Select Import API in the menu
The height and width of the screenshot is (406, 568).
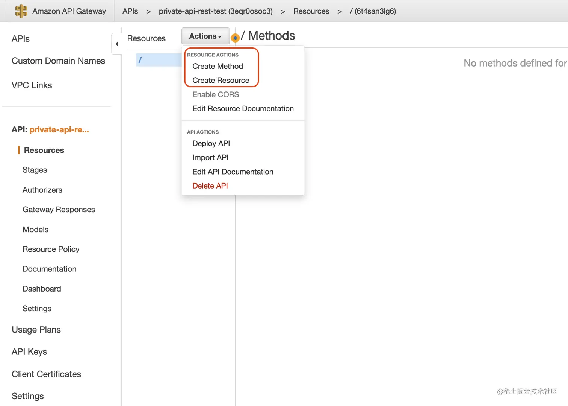pos(210,157)
